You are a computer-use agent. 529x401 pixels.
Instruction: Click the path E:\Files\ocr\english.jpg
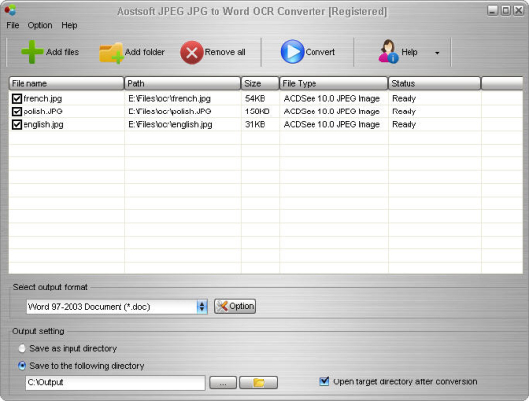[170, 124]
